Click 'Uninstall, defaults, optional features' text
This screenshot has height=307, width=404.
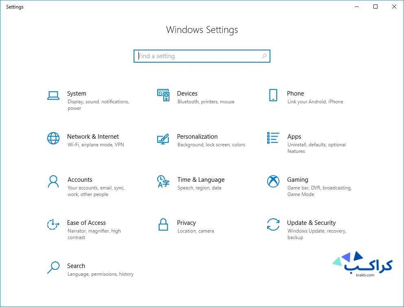[x=317, y=148]
